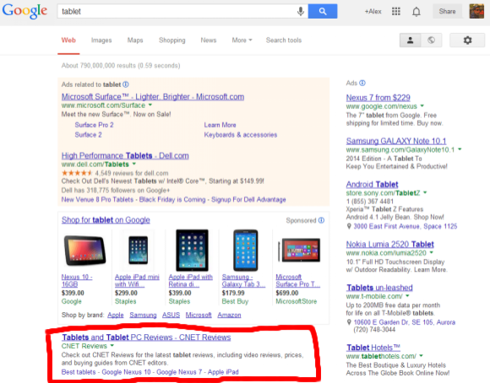Select the Web tab
490x383 pixels.
68,40
